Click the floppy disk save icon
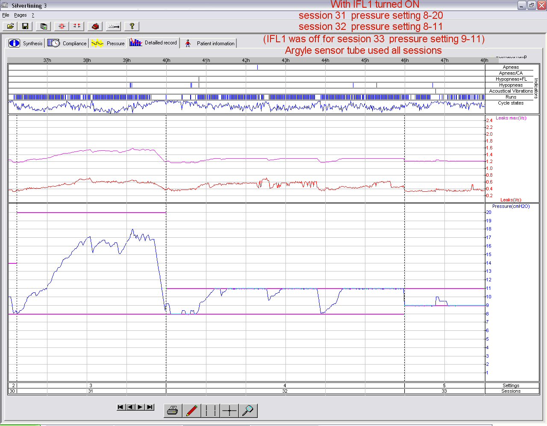547x426 pixels. (x=25, y=26)
